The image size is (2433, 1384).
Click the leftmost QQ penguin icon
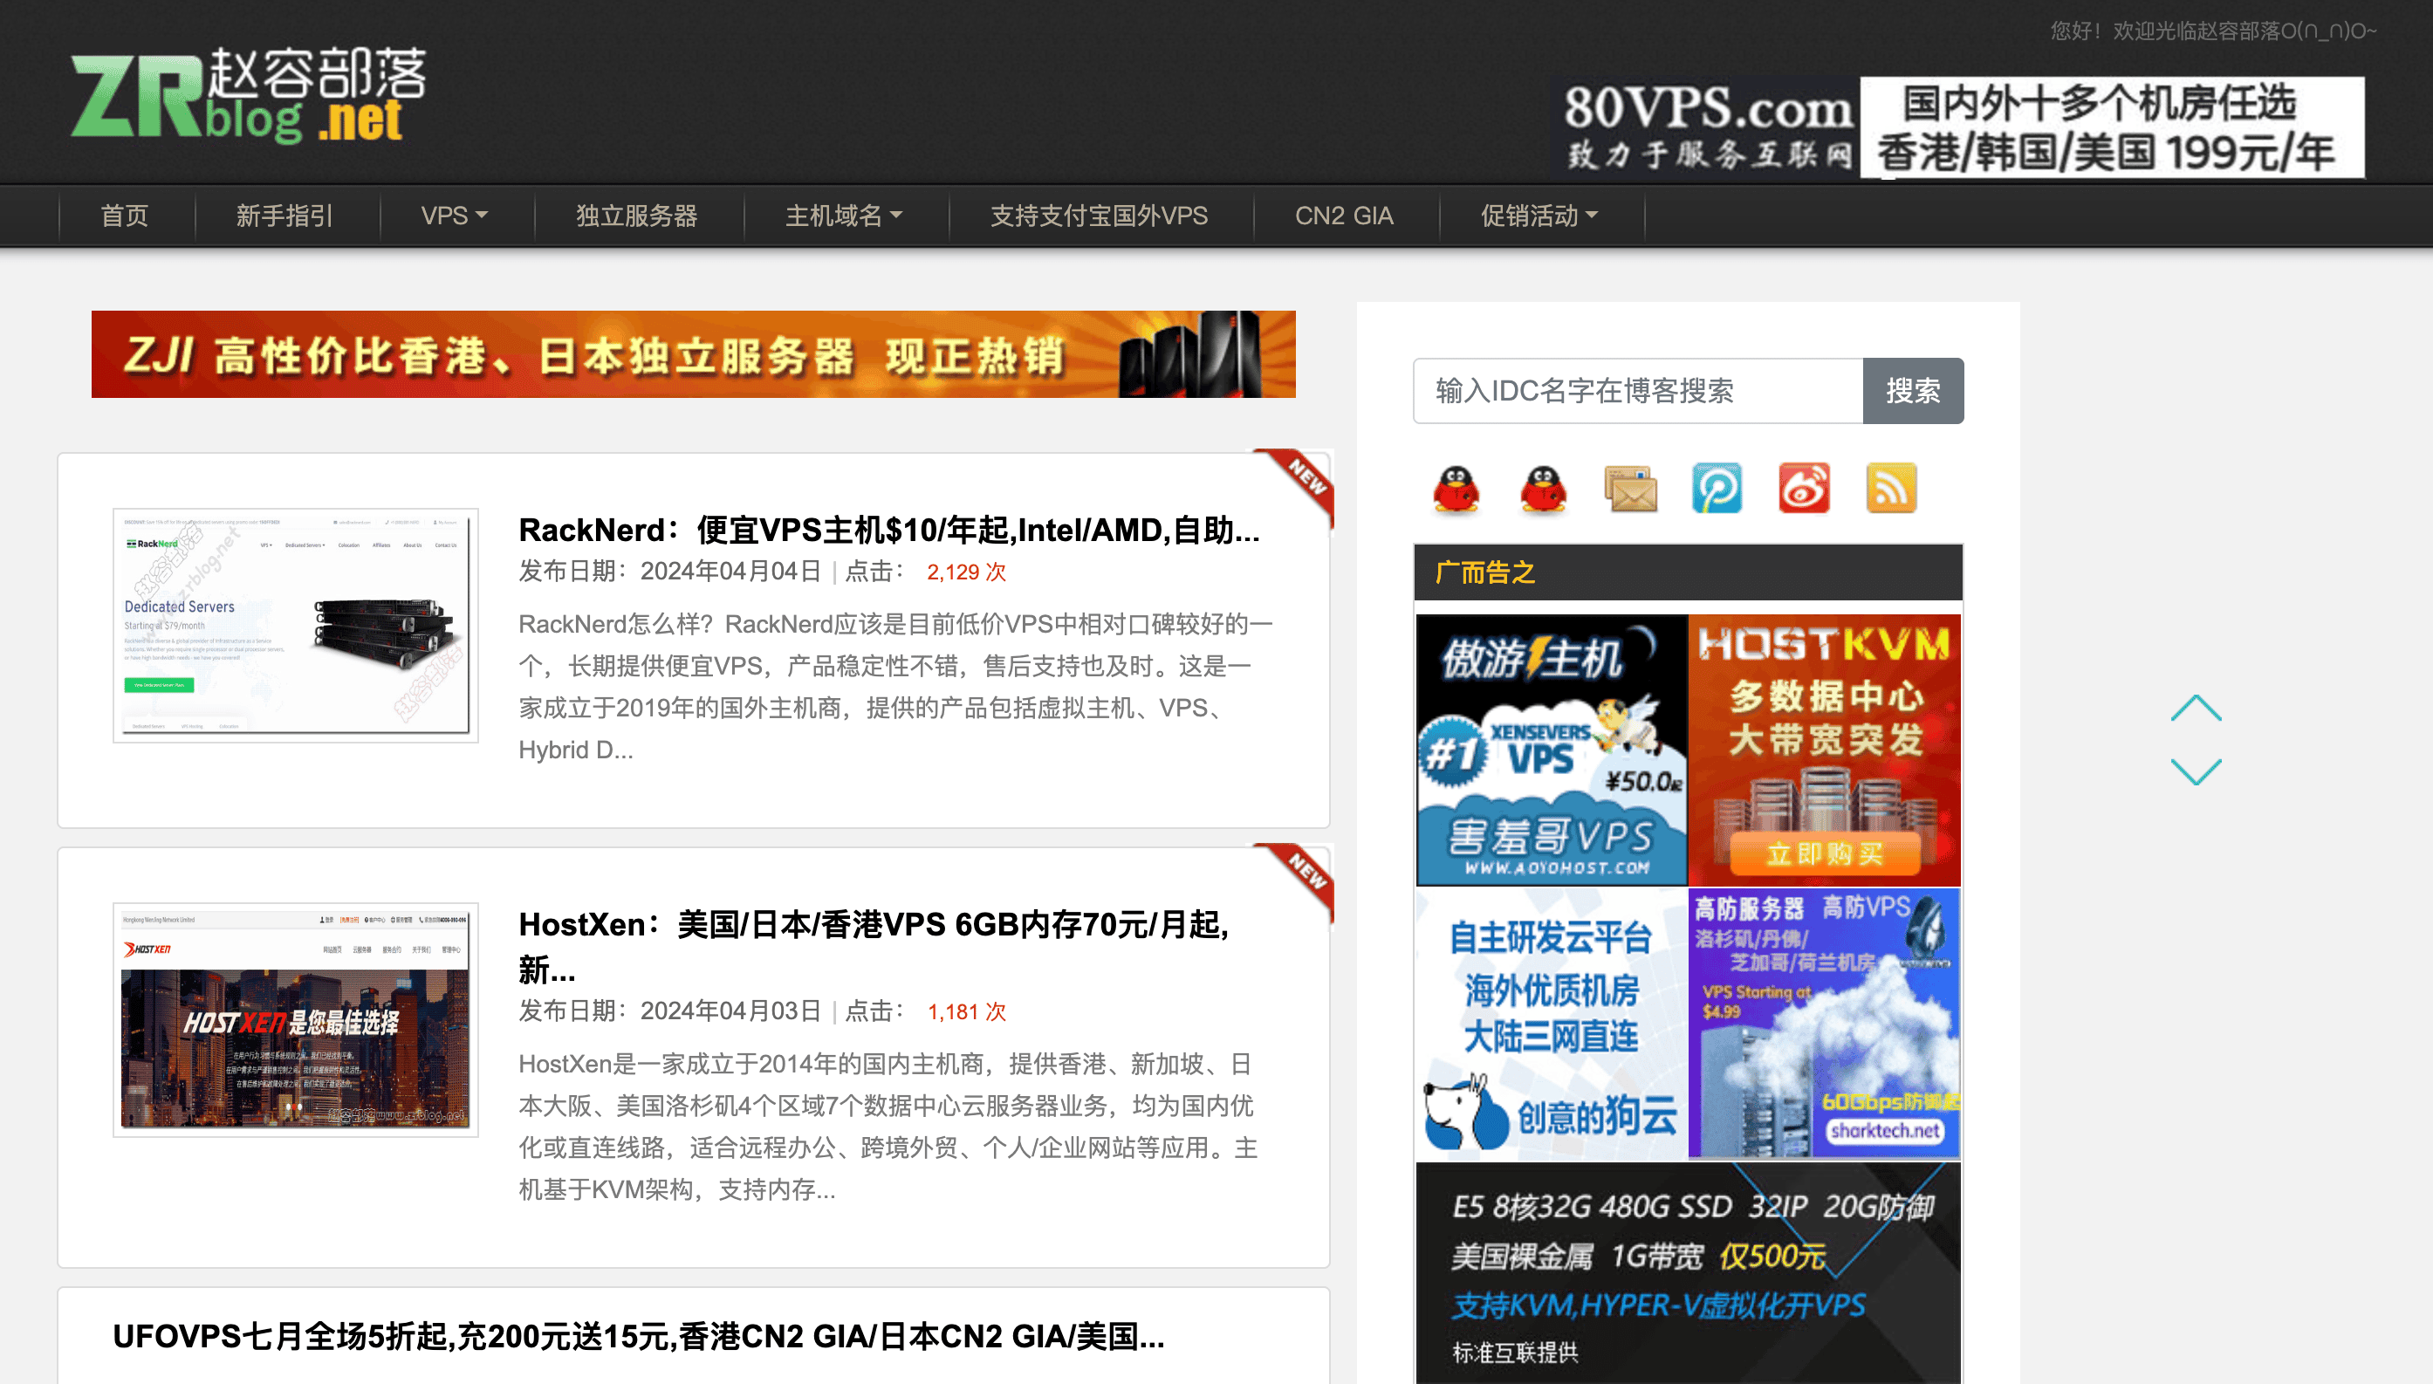click(x=1456, y=489)
